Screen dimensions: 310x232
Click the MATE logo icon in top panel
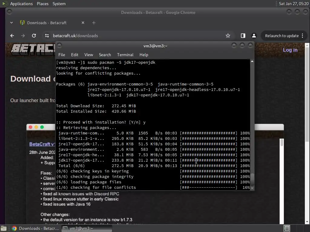tap(5, 4)
